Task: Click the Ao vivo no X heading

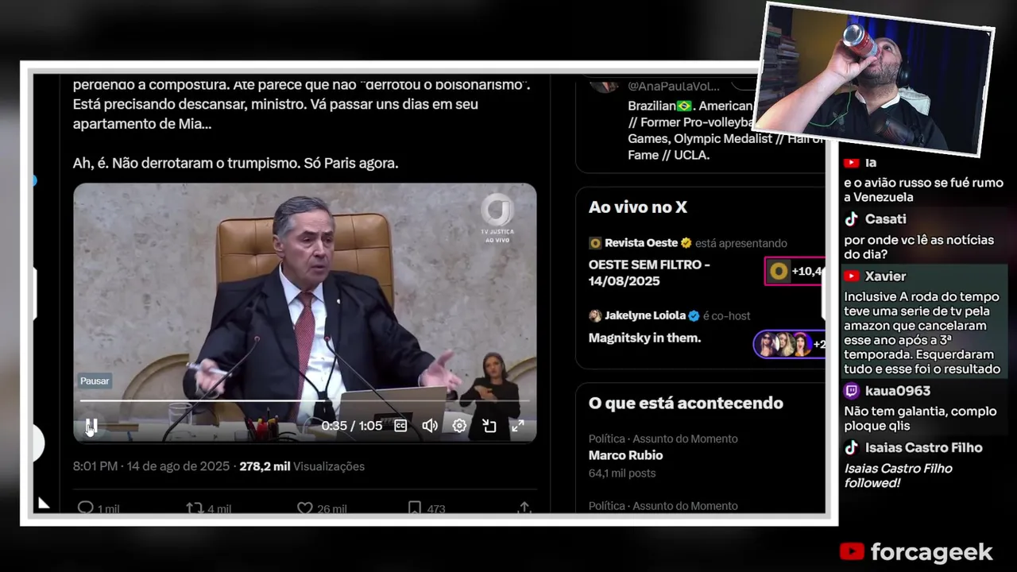Action: click(x=637, y=207)
